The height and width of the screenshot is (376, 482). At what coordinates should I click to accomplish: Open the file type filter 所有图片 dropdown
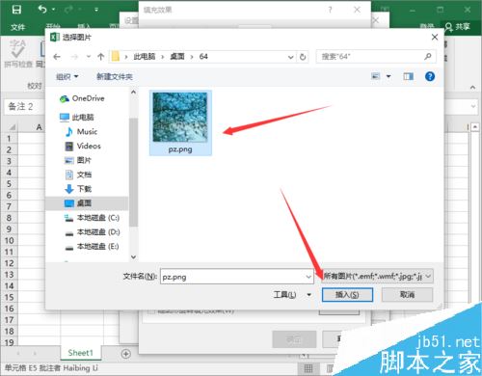tap(377, 276)
